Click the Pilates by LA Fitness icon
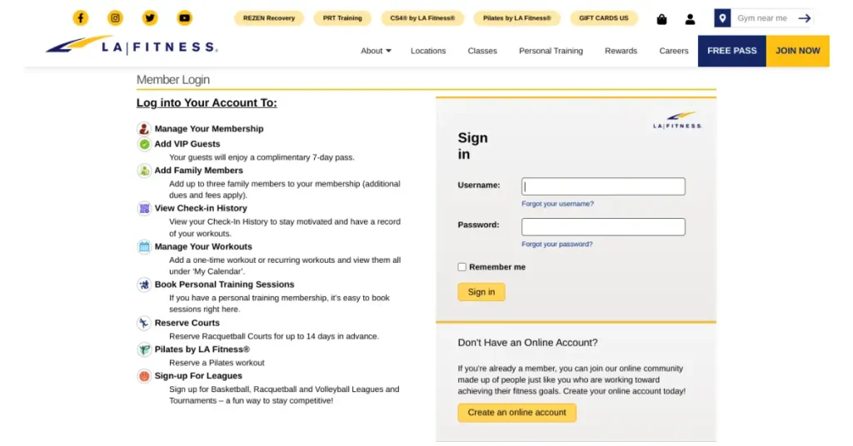Image resolution: width=853 pixels, height=446 pixels. click(x=144, y=349)
